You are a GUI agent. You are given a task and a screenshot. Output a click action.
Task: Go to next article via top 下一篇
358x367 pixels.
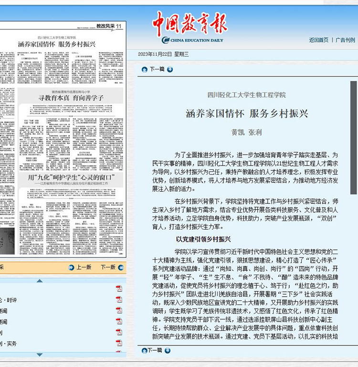pyautogui.click(x=157, y=69)
